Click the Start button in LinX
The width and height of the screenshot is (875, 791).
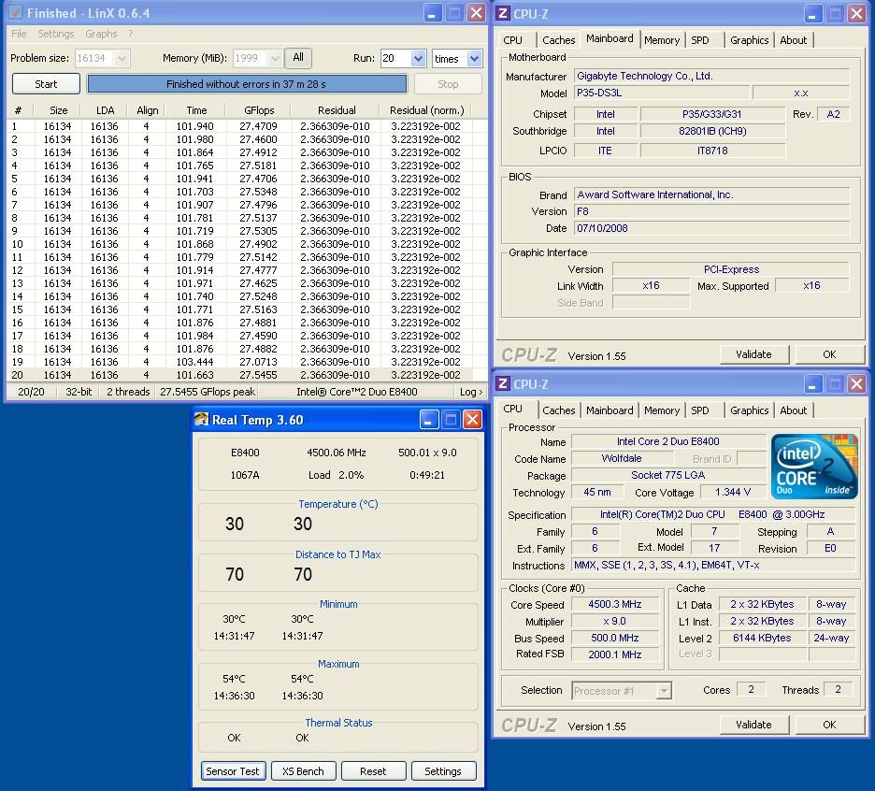click(x=46, y=84)
